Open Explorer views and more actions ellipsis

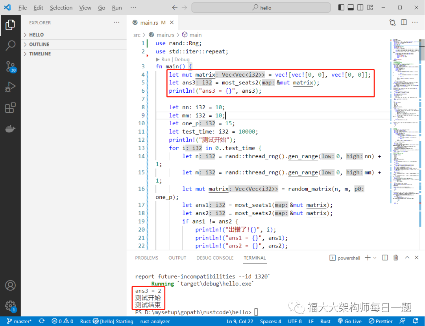116,22
